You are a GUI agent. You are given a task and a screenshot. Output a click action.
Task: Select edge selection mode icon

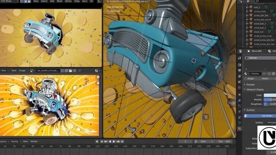point(25,1)
